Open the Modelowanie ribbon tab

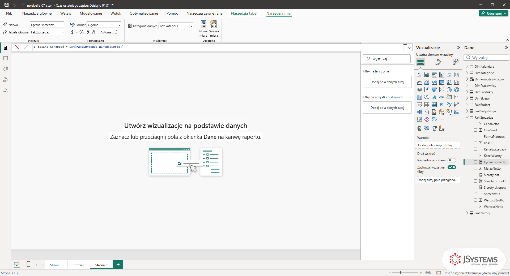click(91, 13)
